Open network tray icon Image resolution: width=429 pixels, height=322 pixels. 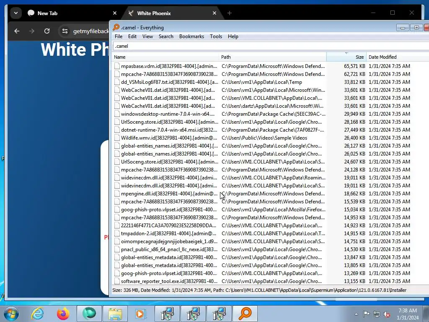pyautogui.click(x=377, y=314)
